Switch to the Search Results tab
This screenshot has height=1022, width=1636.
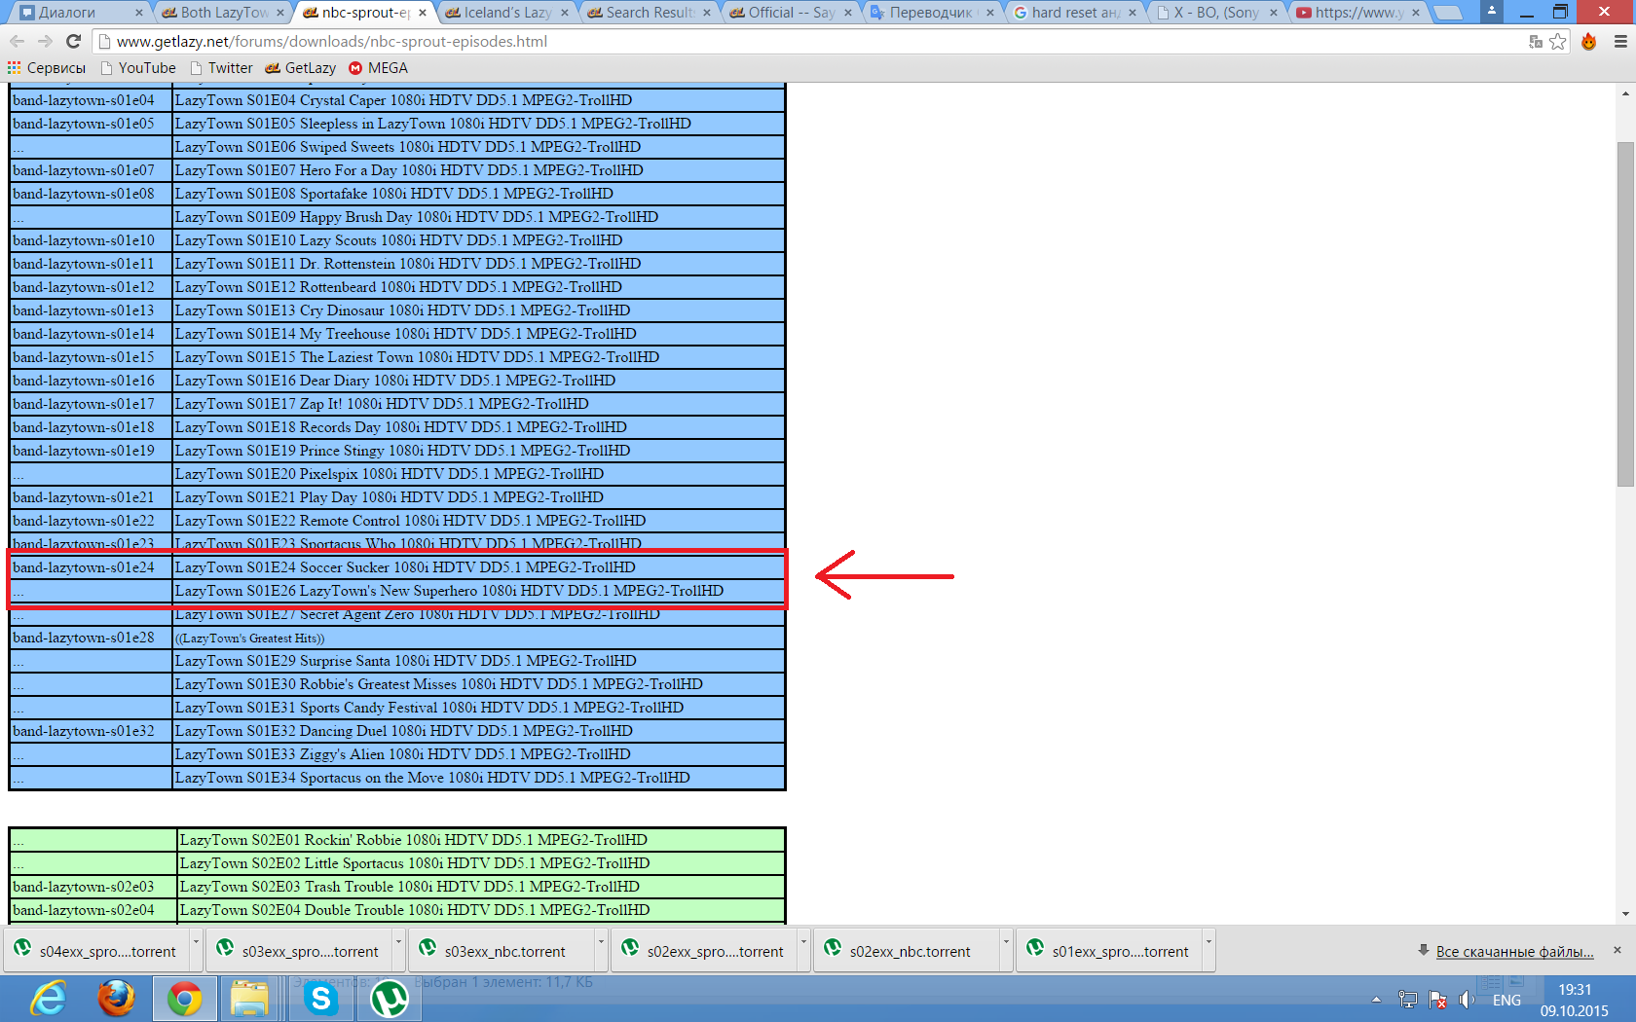[649, 13]
